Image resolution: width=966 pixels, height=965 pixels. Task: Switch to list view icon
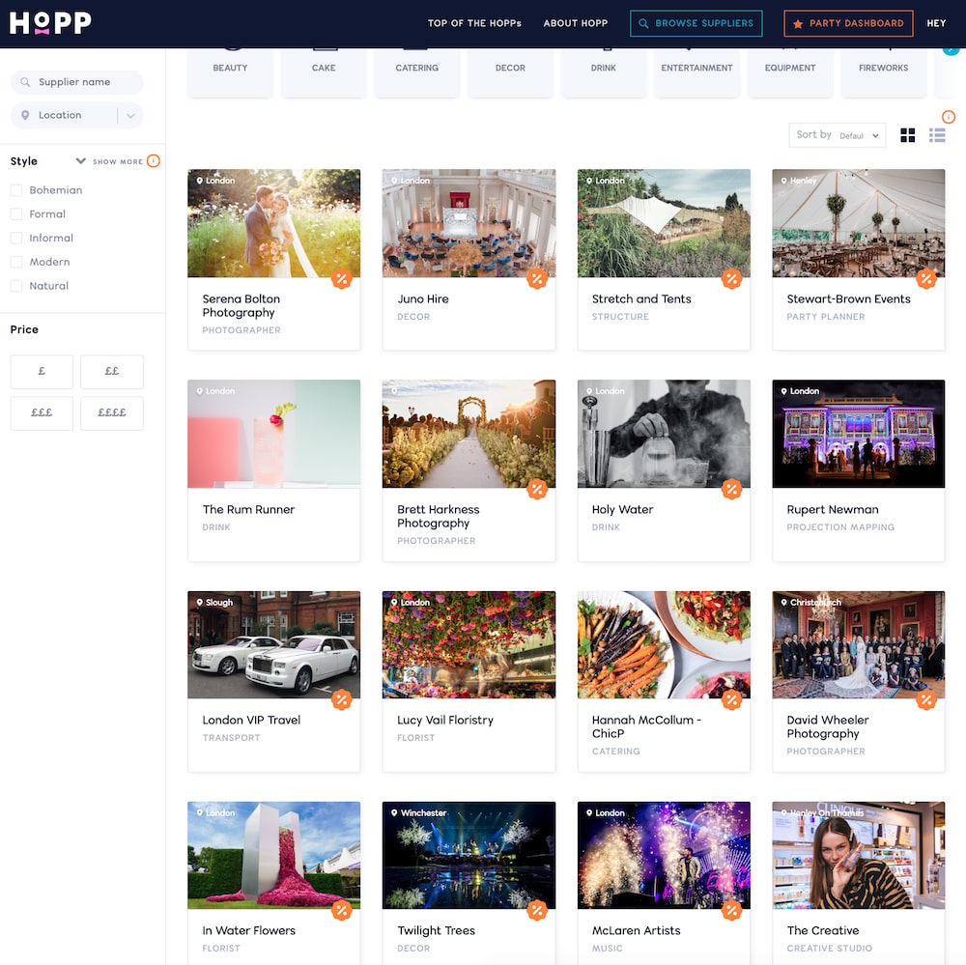[x=937, y=135]
